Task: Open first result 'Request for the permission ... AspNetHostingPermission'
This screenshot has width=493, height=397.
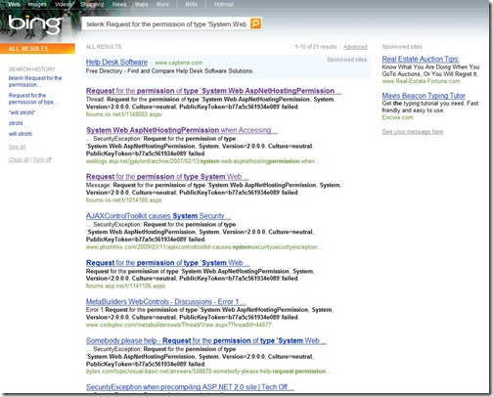Action: pyautogui.click(x=213, y=91)
